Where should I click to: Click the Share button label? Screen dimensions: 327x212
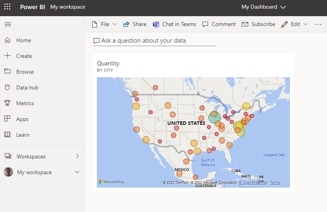click(x=140, y=24)
